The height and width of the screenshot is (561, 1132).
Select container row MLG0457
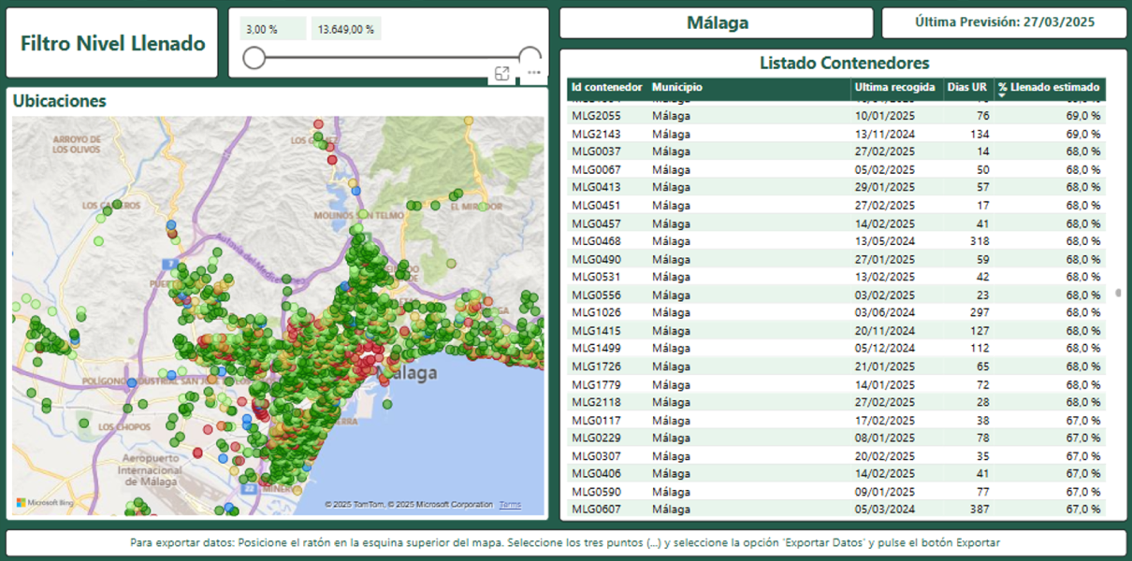pyautogui.click(x=837, y=223)
